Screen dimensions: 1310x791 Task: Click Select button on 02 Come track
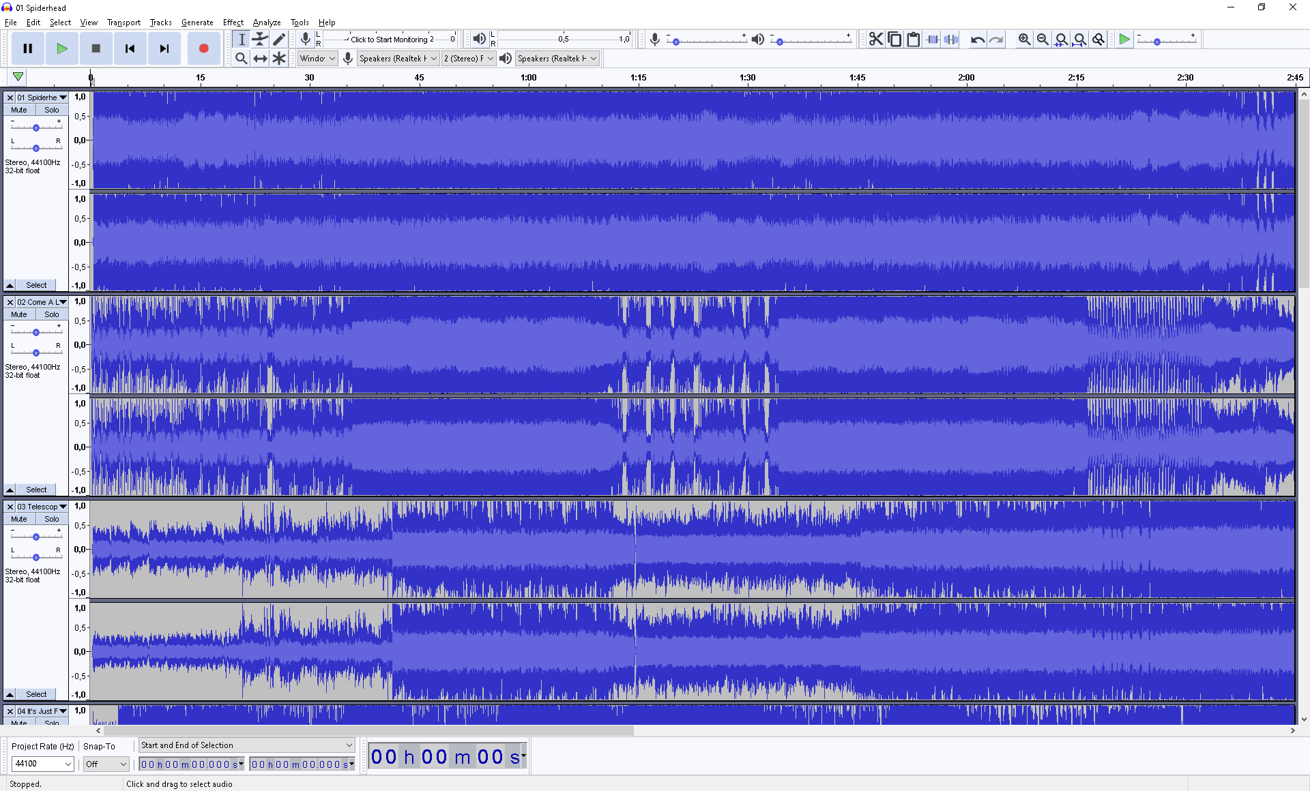[36, 490]
